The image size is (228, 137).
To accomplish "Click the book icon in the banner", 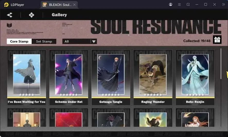I will coord(9,25).
